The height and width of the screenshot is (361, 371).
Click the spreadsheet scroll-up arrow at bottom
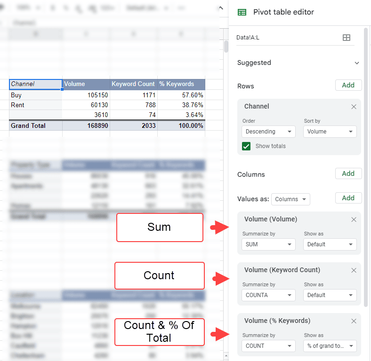226,355
